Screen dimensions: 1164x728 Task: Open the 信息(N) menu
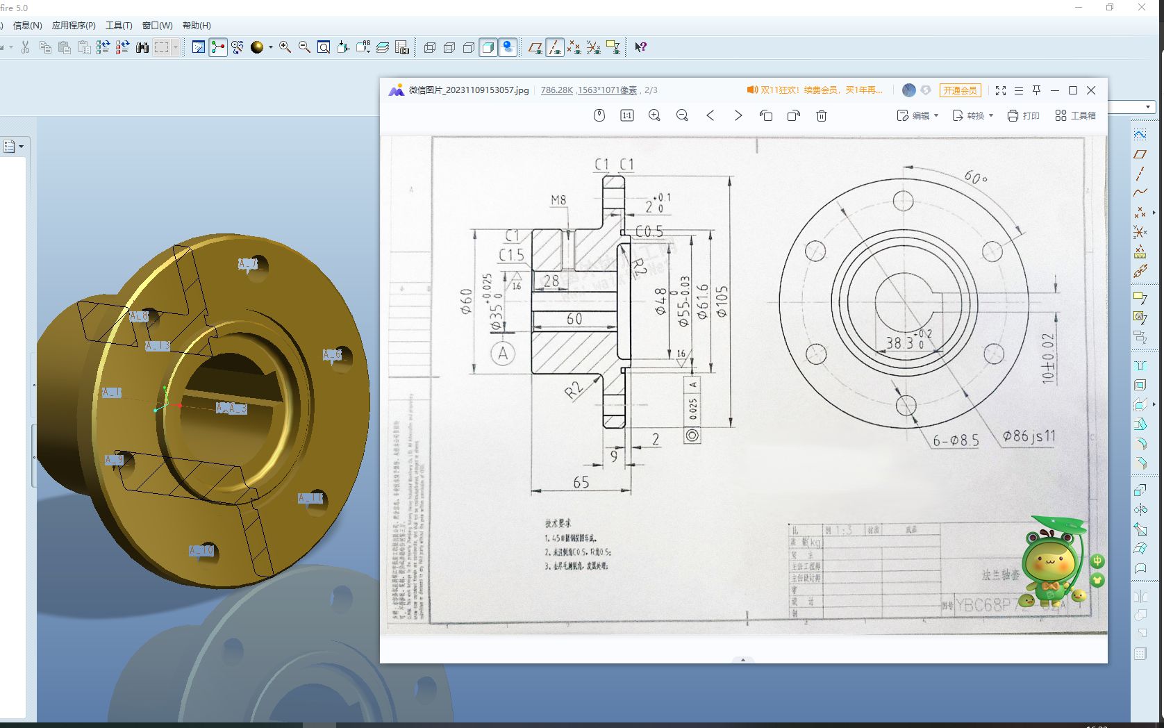[28, 25]
